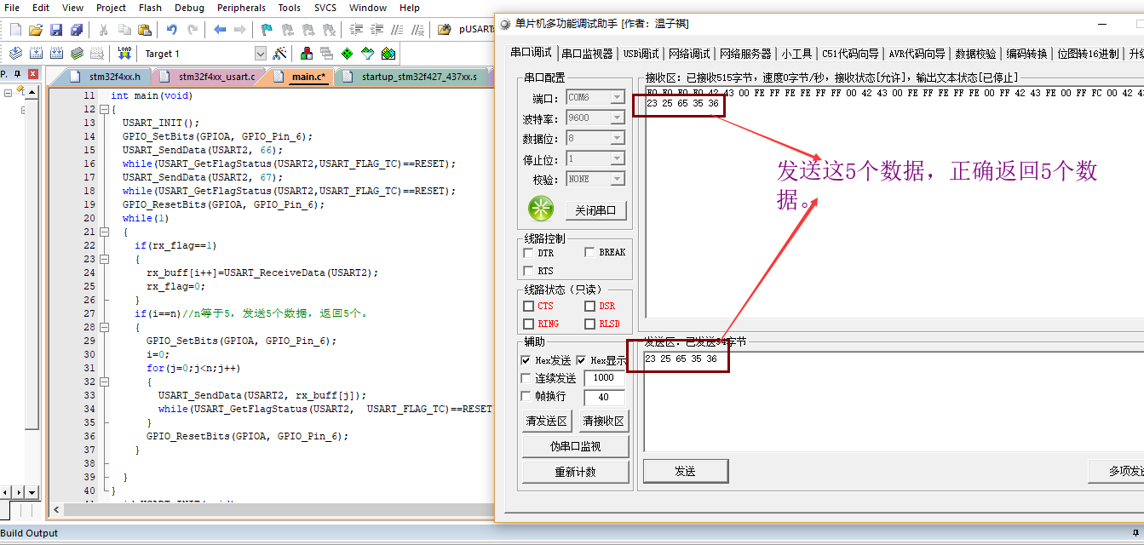Open Options for Target wand icon
The image size is (1144, 545).
point(279,53)
